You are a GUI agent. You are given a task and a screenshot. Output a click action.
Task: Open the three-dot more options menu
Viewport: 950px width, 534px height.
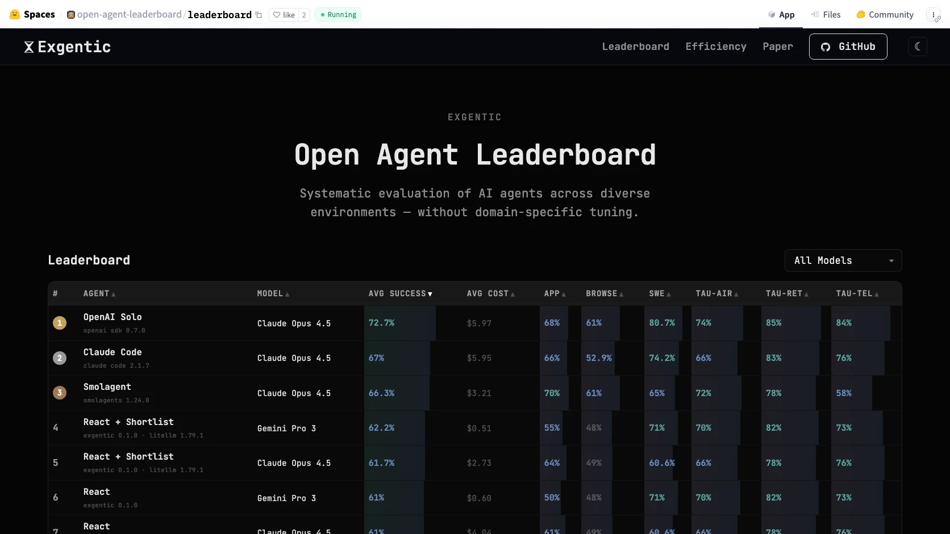pyautogui.click(x=934, y=15)
